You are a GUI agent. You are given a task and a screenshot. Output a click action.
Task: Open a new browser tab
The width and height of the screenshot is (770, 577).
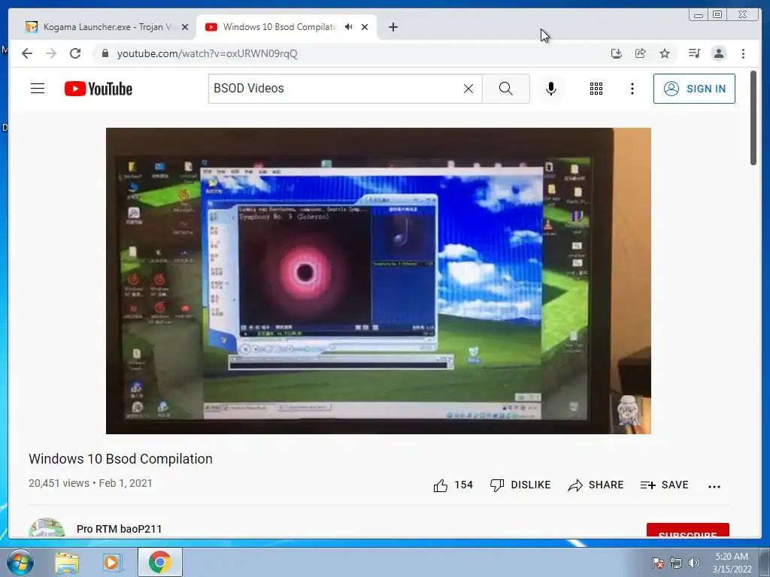[x=393, y=27]
